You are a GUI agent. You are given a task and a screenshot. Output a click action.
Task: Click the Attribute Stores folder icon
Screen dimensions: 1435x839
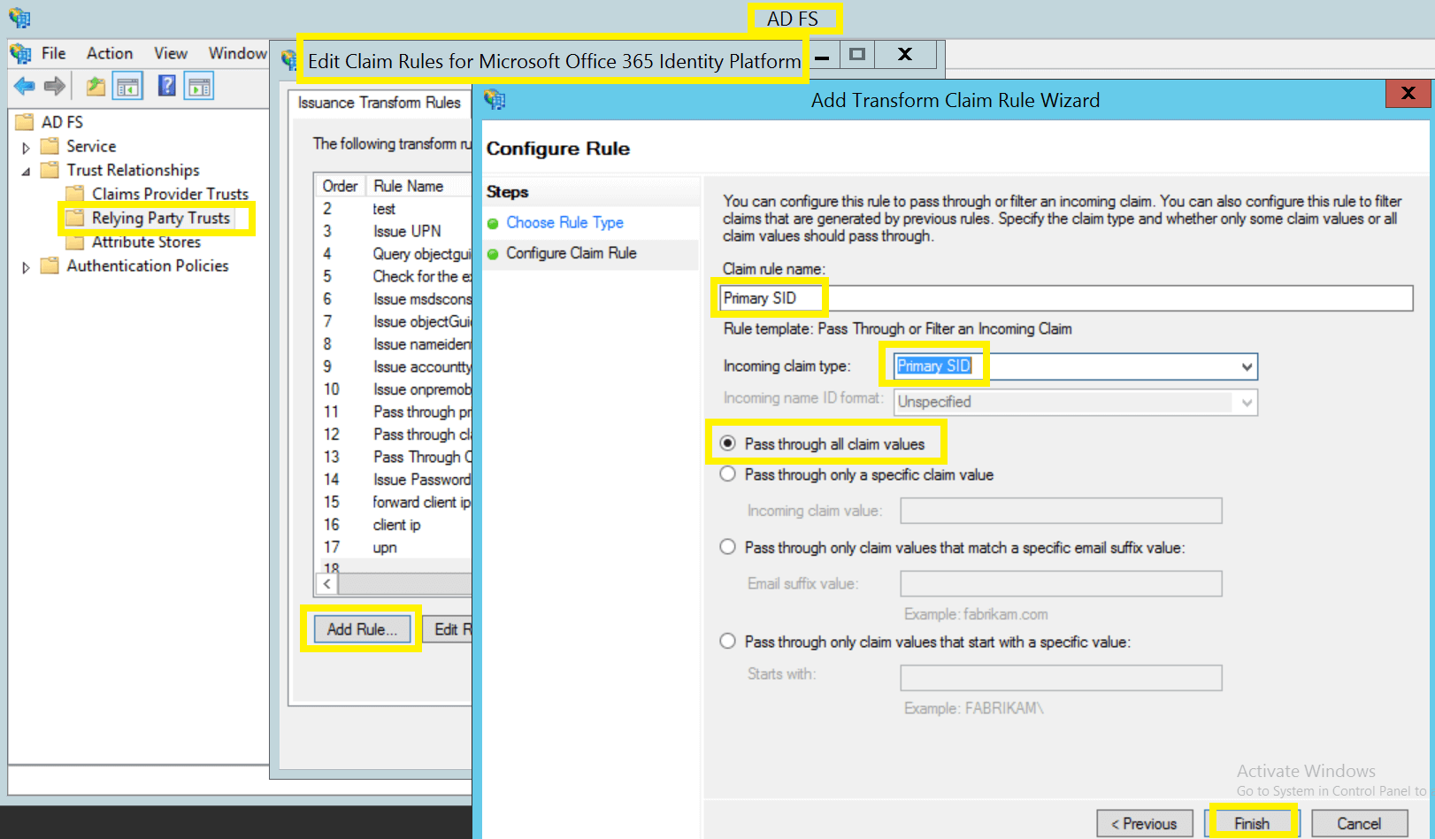click(x=75, y=242)
